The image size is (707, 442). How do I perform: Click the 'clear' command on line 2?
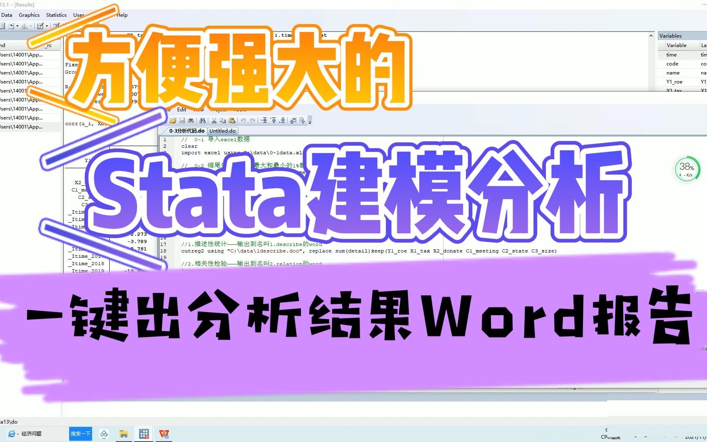pyautogui.click(x=189, y=146)
